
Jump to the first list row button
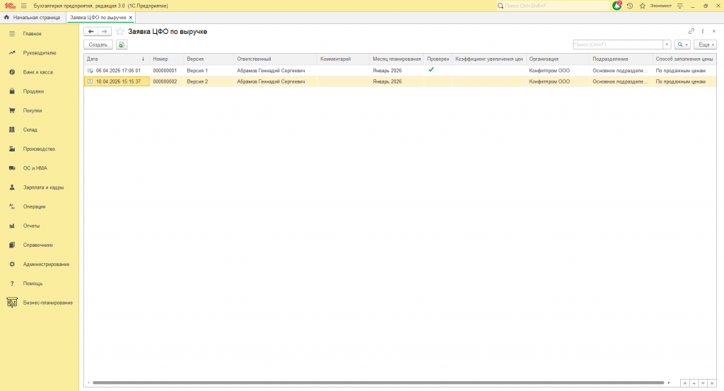click(684, 383)
